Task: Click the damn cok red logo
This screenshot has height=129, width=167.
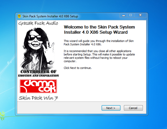Action: pos(38,86)
